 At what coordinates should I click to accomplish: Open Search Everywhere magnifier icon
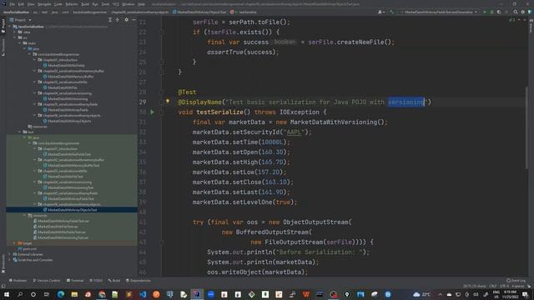(x=516, y=12)
